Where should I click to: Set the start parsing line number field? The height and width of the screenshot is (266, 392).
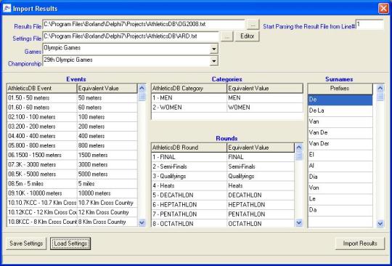click(x=369, y=25)
